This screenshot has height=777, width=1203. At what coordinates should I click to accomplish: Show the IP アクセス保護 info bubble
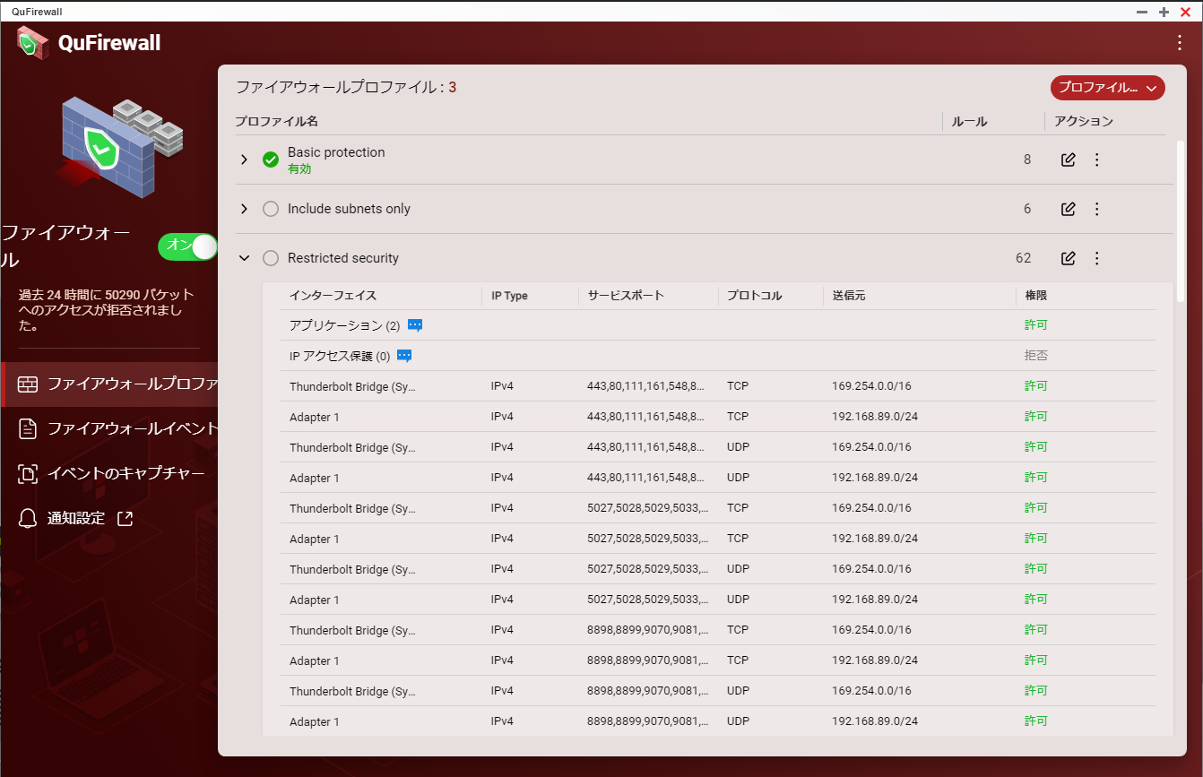[404, 356]
